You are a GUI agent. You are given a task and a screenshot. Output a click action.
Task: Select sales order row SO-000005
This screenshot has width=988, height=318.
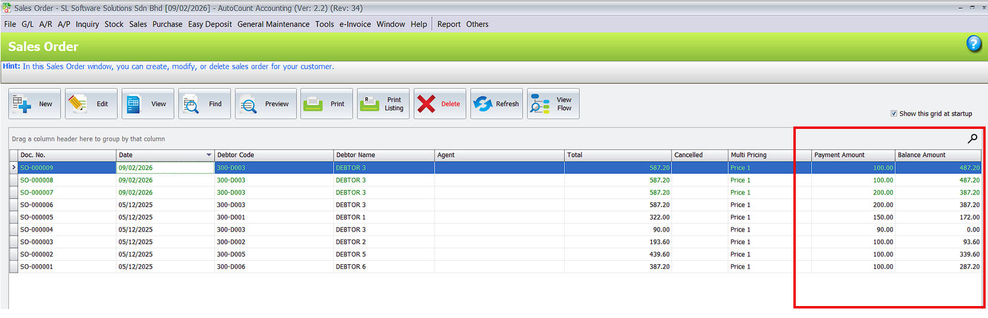pyautogui.click(x=37, y=217)
